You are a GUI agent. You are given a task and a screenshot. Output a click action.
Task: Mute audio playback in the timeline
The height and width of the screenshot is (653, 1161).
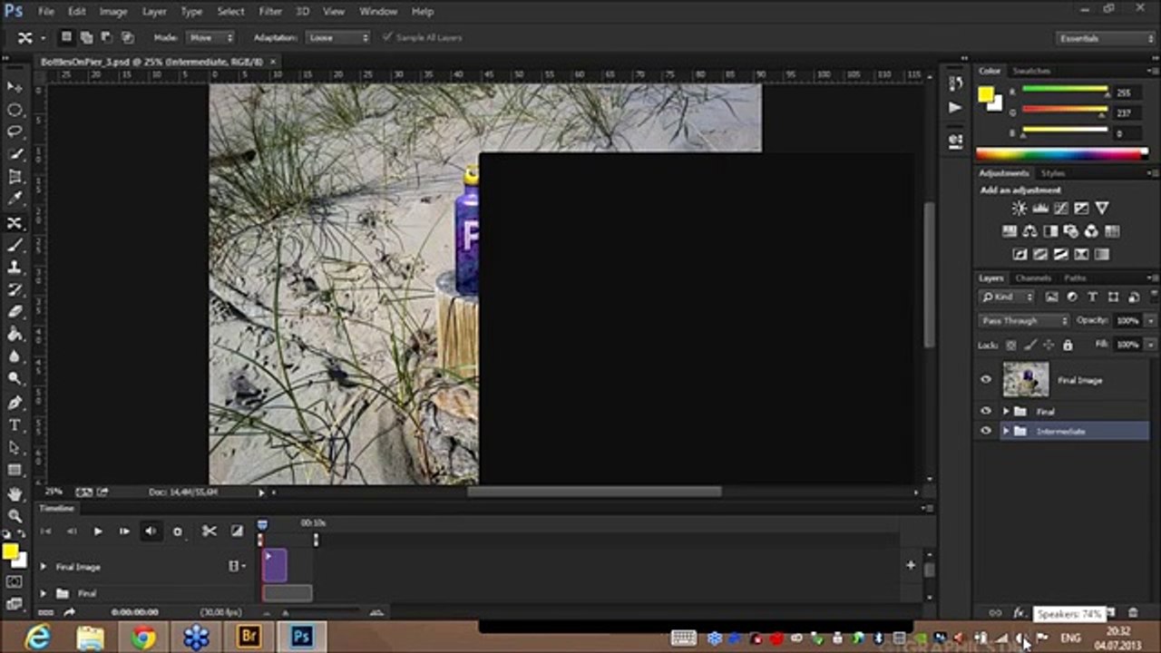click(151, 531)
